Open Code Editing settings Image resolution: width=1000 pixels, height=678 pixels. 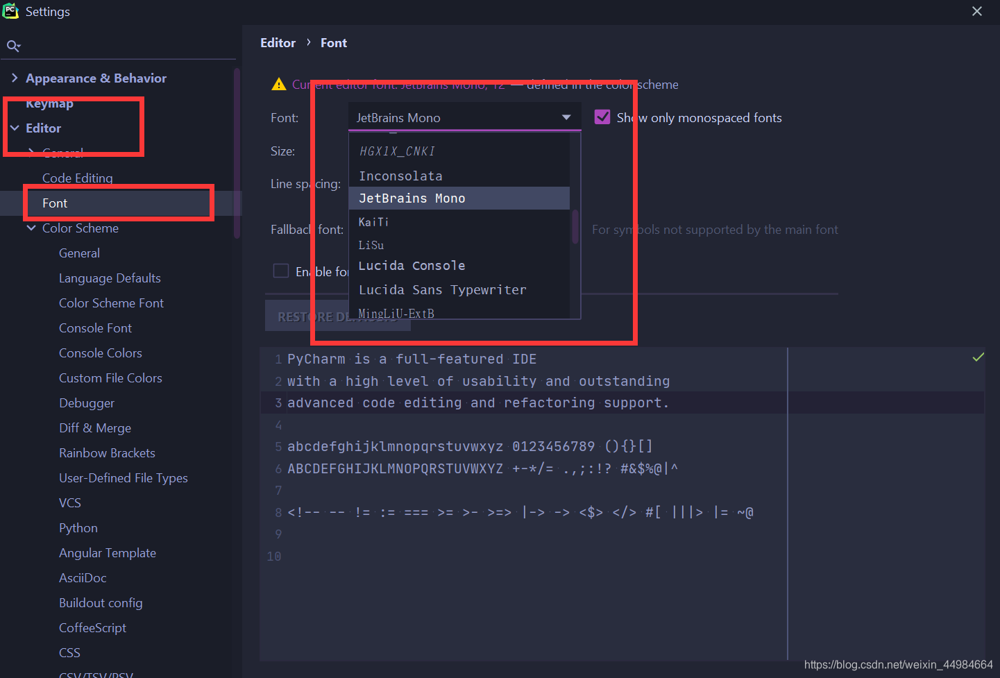click(77, 178)
